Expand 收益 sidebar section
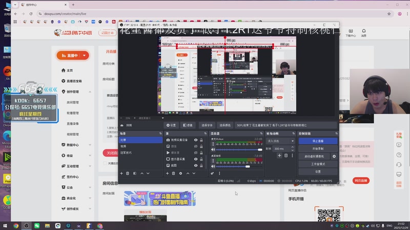Screen dimensions: 410x230 click(x=90, y=156)
